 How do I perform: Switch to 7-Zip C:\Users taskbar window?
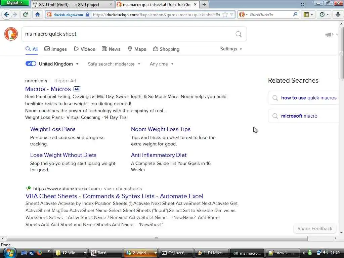[176, 253]
